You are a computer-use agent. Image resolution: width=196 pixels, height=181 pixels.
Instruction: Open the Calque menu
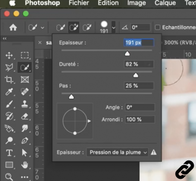pos(165,3)
